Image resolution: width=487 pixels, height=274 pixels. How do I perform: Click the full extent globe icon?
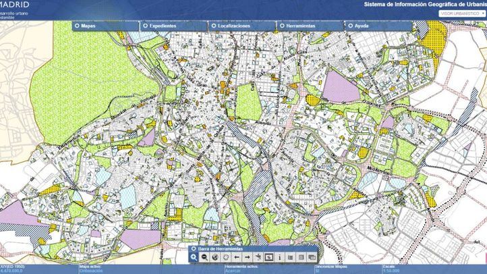click(215, 257)
